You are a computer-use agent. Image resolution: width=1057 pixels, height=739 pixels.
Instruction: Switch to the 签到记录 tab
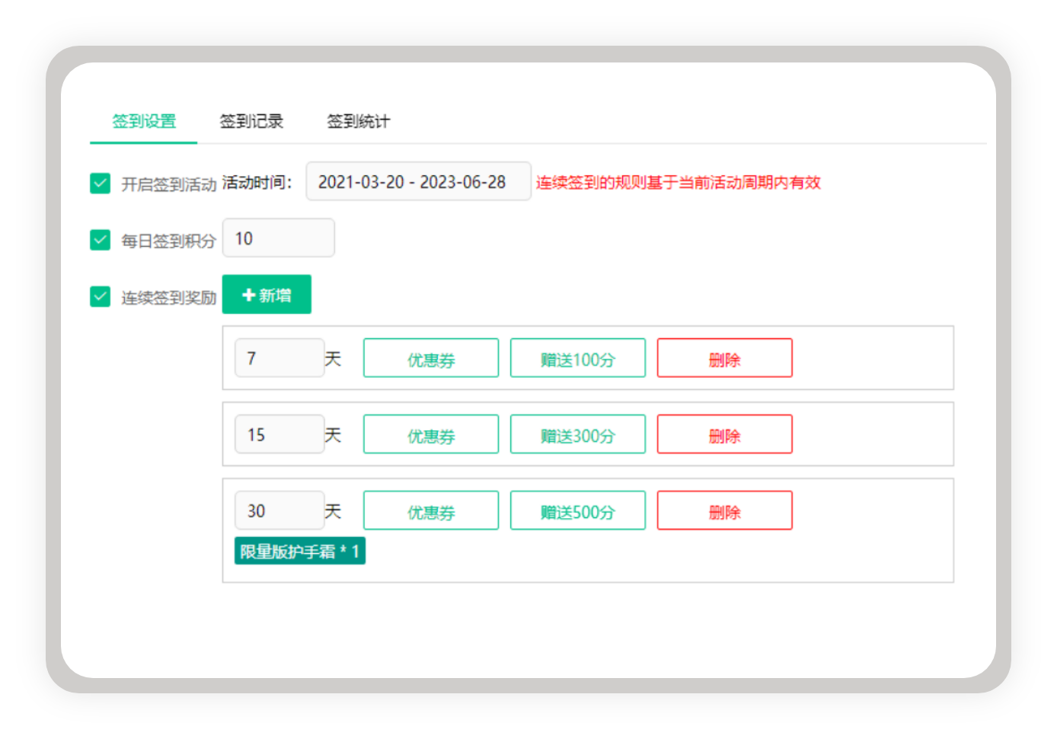point(251,121)
